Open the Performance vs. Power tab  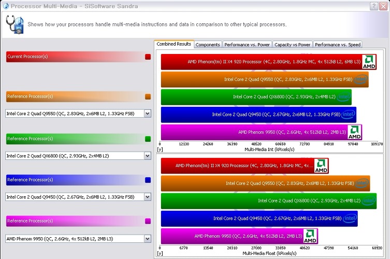coord(247,45)
